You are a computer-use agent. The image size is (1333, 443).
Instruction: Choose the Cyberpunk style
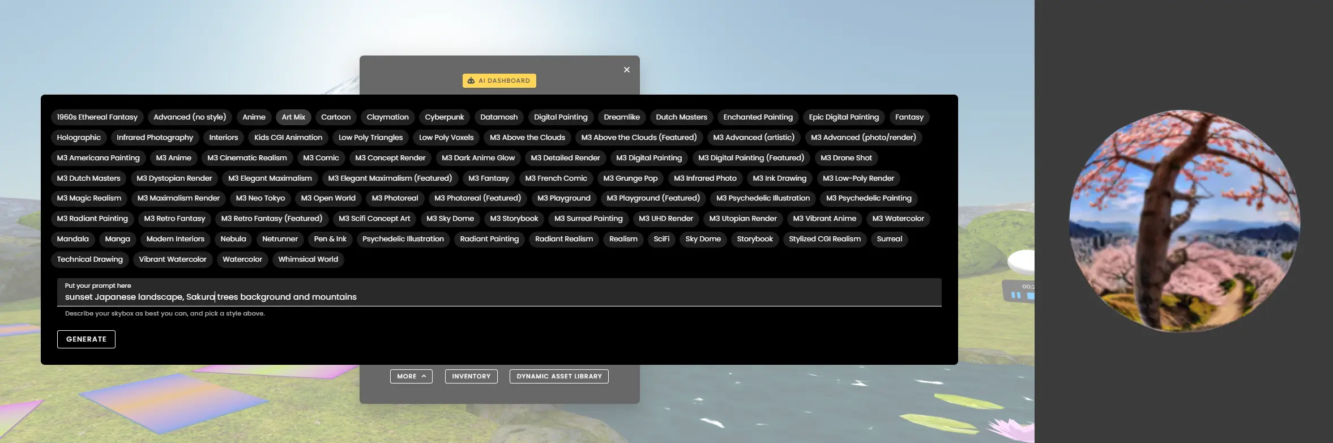pos(445,117)
